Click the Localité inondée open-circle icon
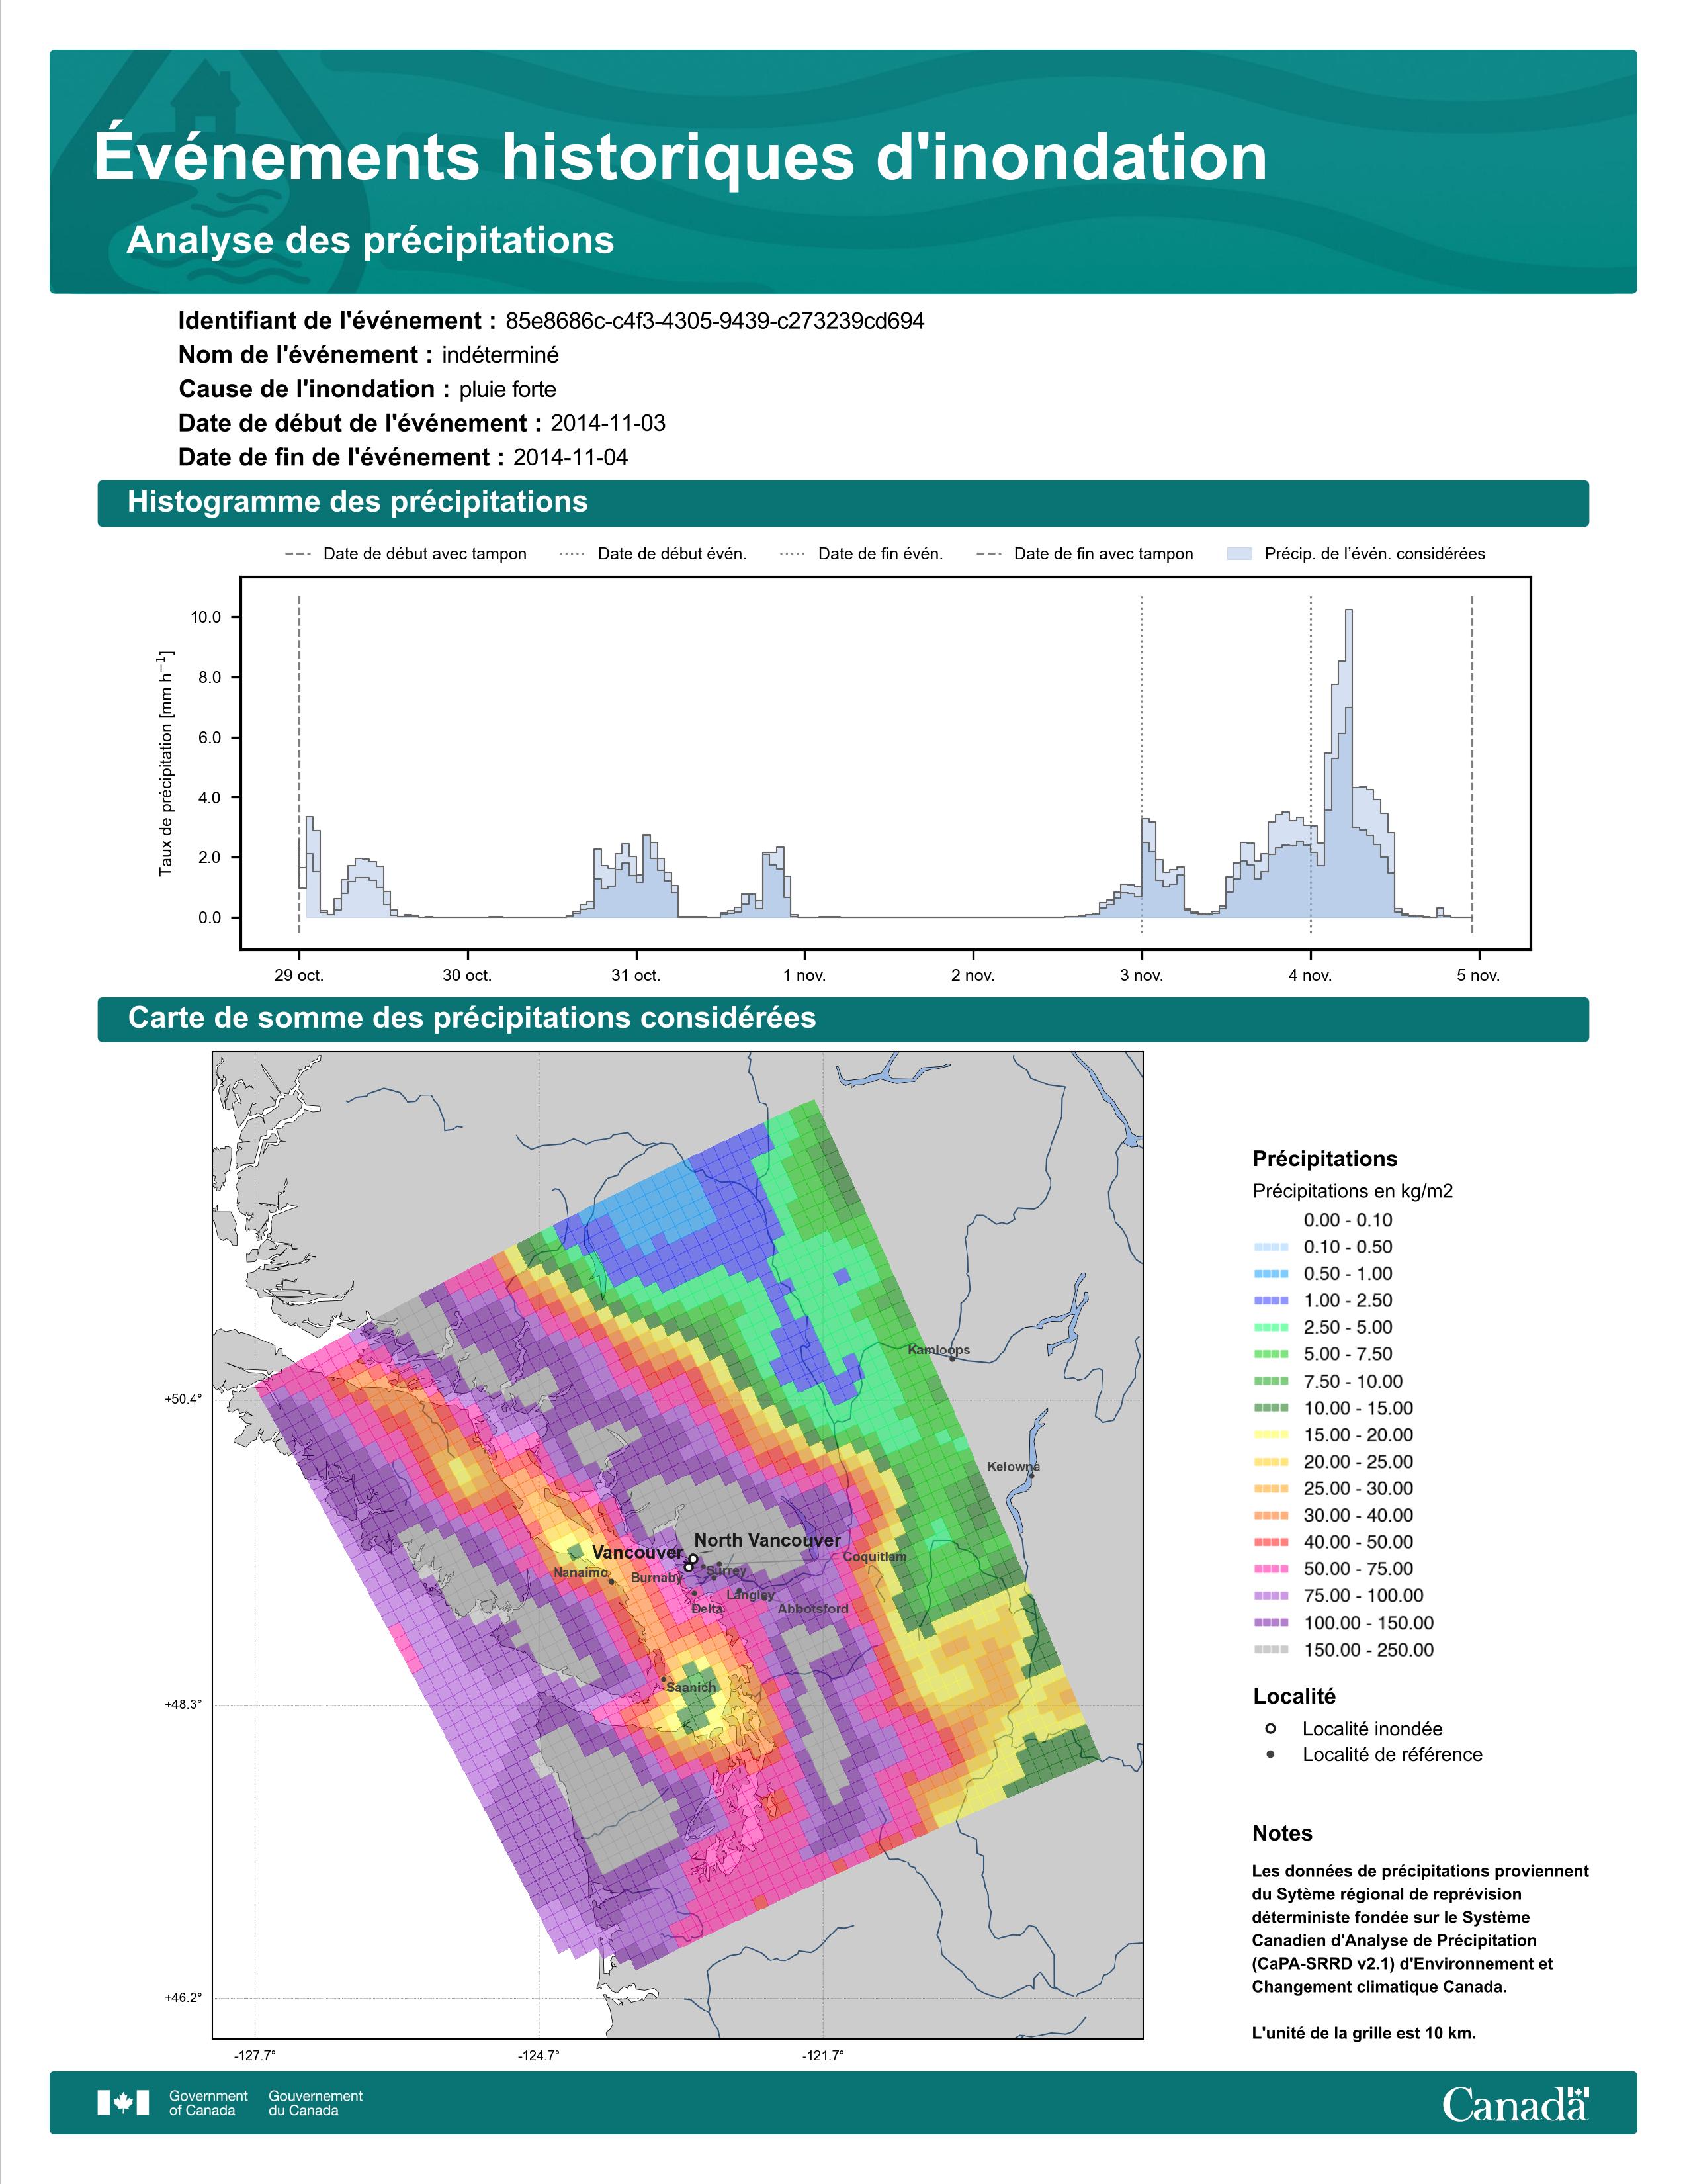This screenshot has height=2184, width=1687. tap(1270, 1728)
